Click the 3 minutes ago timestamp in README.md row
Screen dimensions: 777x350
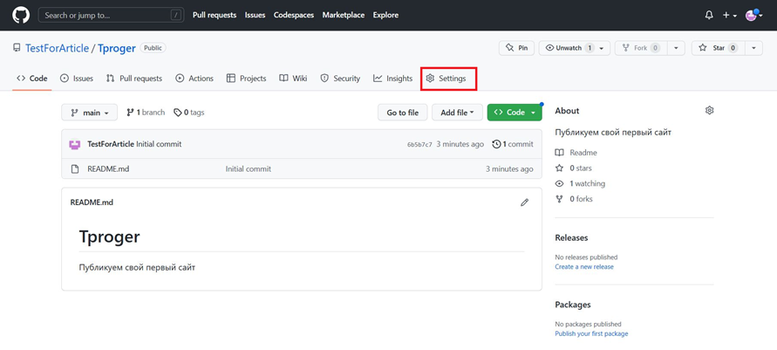tap(509, 169)
